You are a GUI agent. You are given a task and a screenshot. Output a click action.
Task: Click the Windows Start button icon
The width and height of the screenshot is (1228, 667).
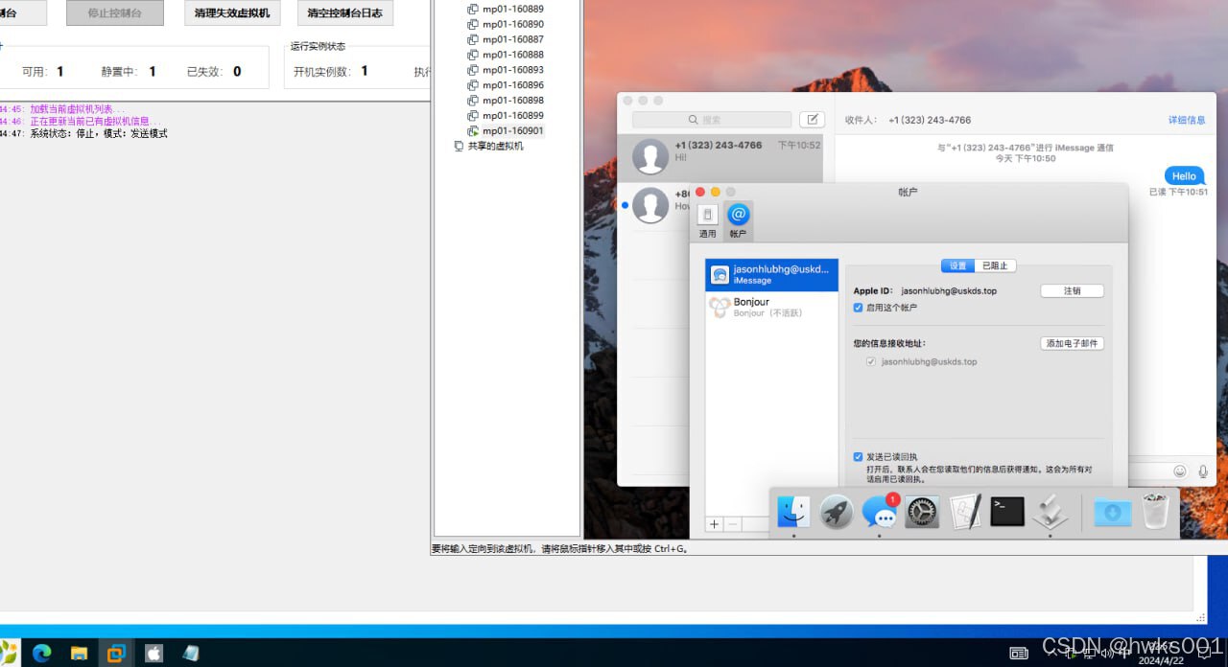pos(8,654)
